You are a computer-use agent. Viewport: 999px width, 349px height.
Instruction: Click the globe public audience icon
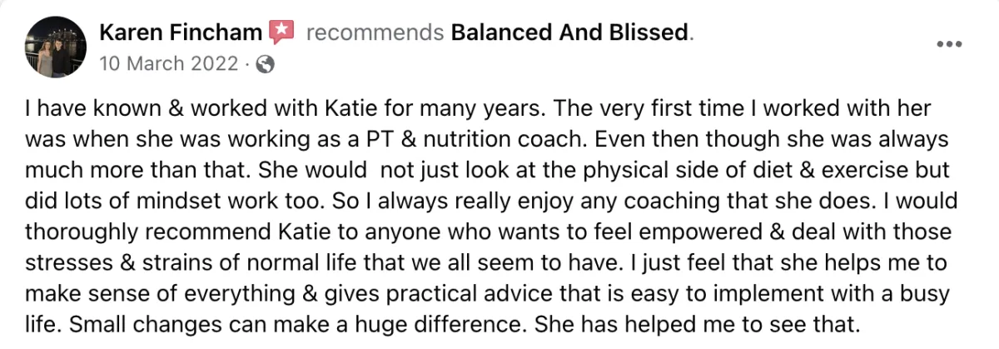266,64
